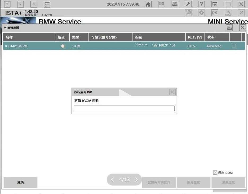
Task: Click the date and time 2023/7/15 7:39:40
Action: coord(123,4)
